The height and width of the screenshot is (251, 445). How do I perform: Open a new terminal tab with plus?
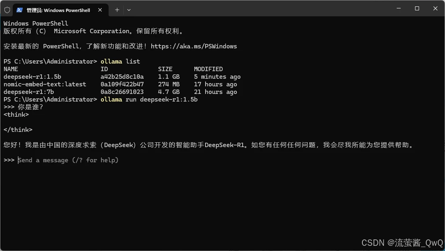pos(117,10)
